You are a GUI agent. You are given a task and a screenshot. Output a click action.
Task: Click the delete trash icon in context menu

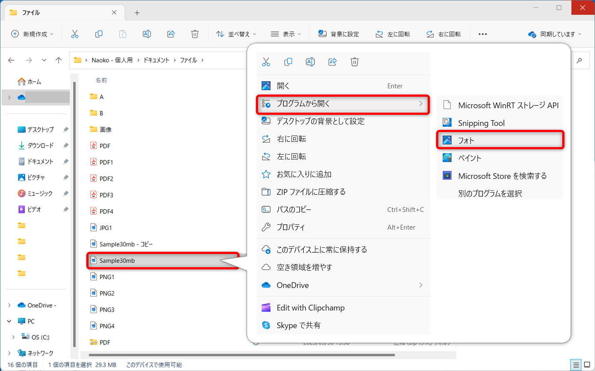click(x=355, y=62)
